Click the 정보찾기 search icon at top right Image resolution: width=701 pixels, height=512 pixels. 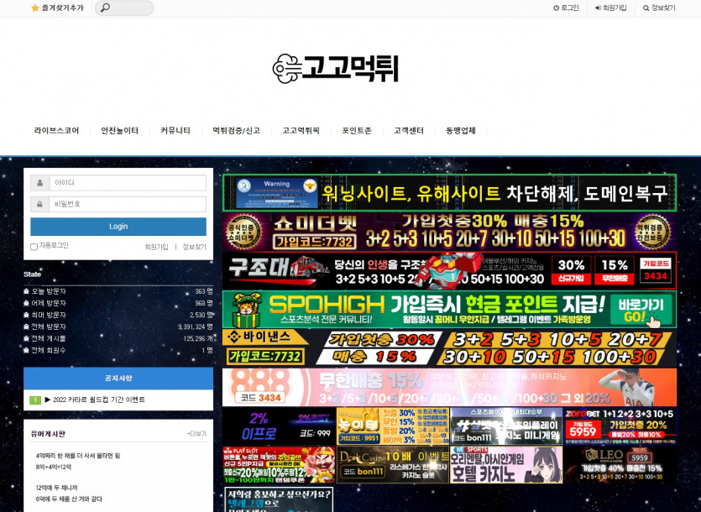[x=646, y=8]
